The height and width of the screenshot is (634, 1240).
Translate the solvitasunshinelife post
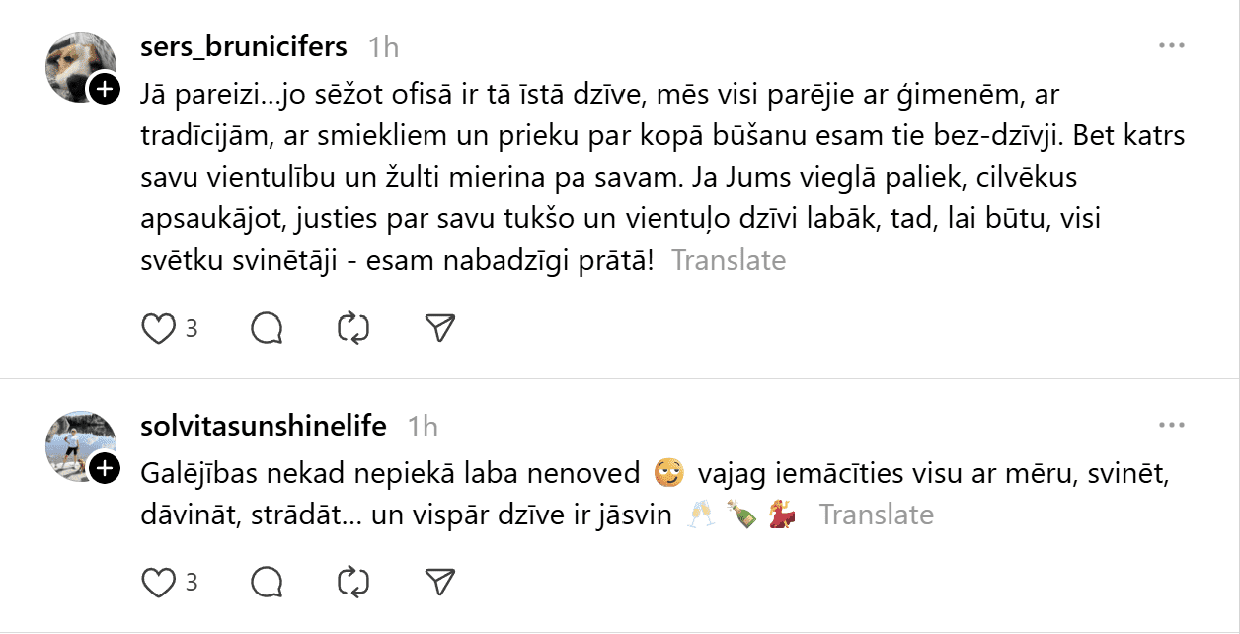pyautogui.click(x=876, y=515)
